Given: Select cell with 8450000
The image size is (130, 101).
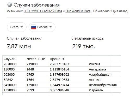Looking at the screenshot, I should tap(14, 85).
